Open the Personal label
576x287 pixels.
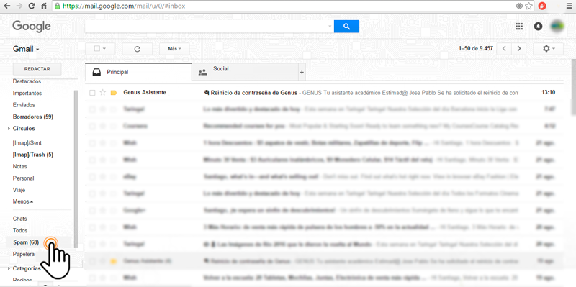pos(24,178)
